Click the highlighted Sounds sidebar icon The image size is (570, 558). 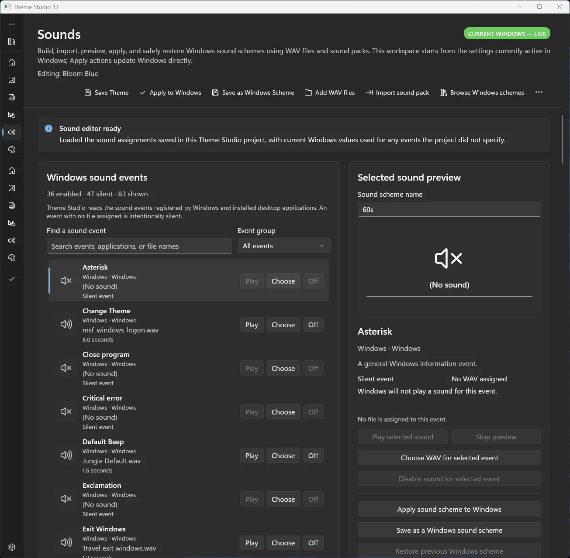12,132
